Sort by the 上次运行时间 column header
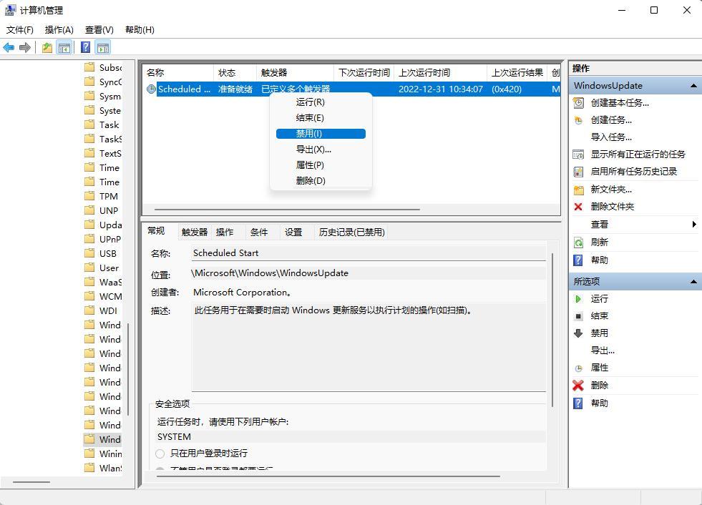The height and width of the screenshot is (505, 702). pos(441,73)
